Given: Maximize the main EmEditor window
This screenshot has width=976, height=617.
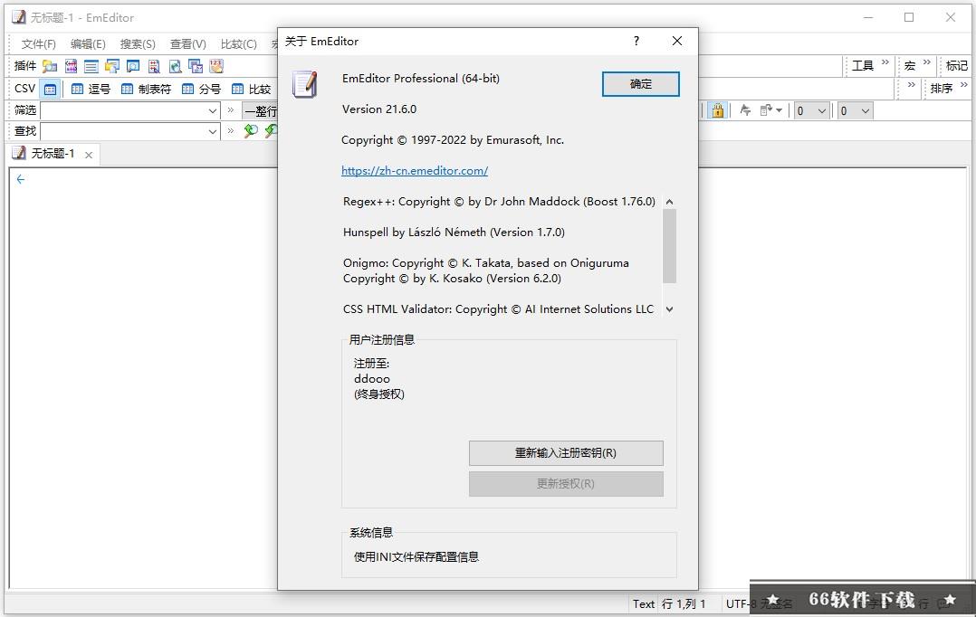Looking at the screenshot, I should 909,17.
